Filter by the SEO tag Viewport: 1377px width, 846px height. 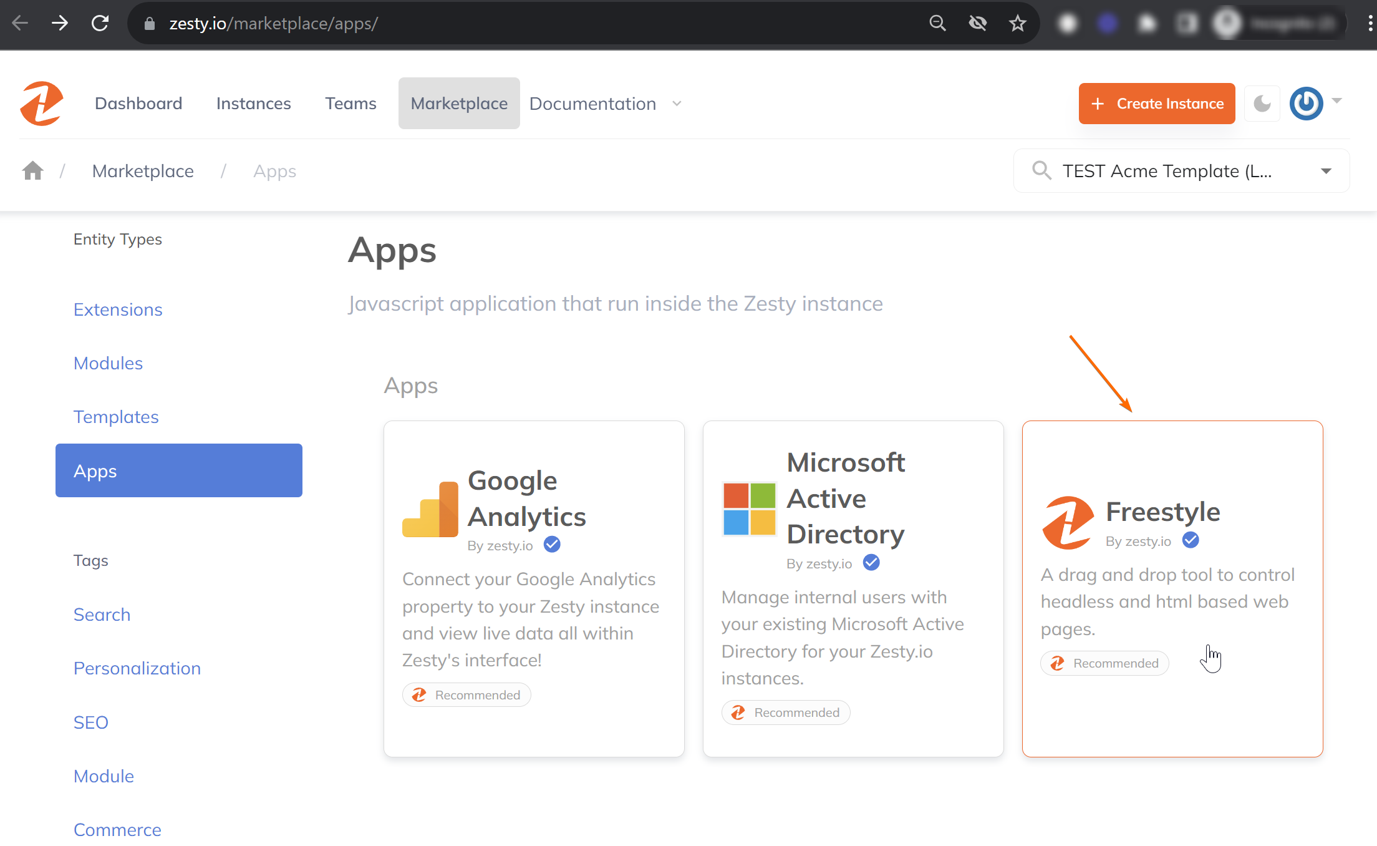91,722
